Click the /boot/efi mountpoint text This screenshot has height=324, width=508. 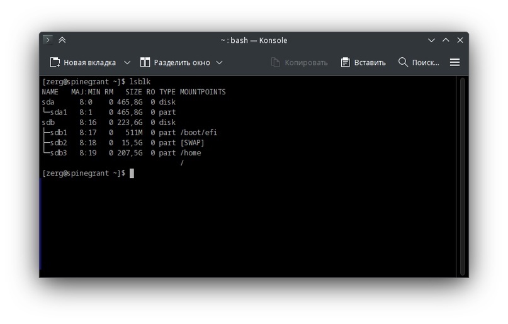(198, 133)
